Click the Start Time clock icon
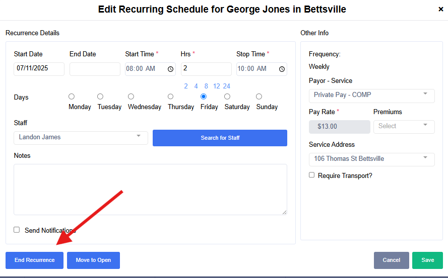 pyautogui.click(x=170, y=69)
